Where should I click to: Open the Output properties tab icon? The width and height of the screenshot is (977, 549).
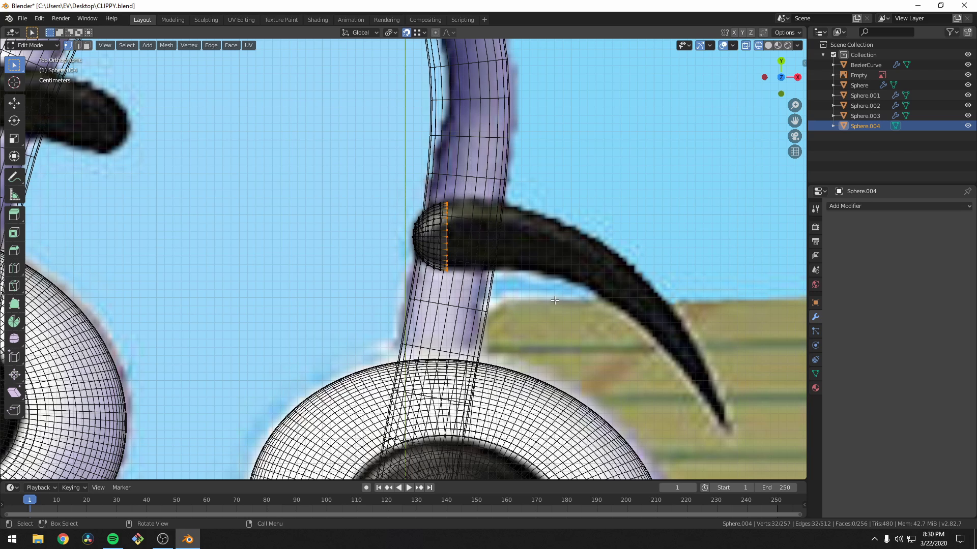click(x=816, y=241)
